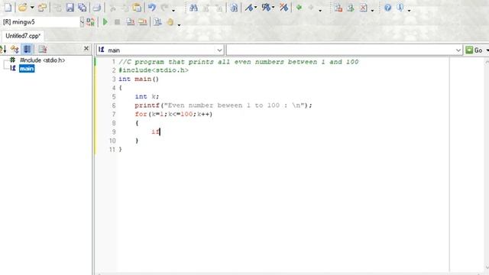The height and width of the screenshot is (275, 489).
Task: Click '#include<stdio.h>' on code line 2
Action: point(154,70)
